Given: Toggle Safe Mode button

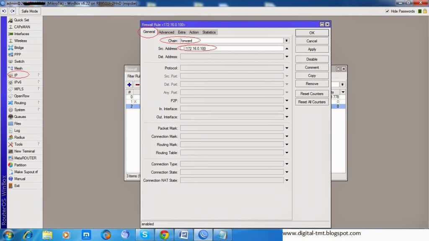Looking at the screenshot, I should [x=30, y=11].
